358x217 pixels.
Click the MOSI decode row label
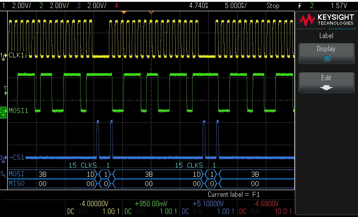click(x=16, y=174)
